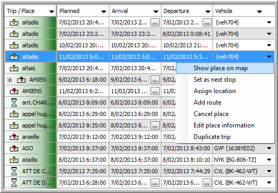Open Departure column header dropdown
278x193 pixels.
[208, 11]
